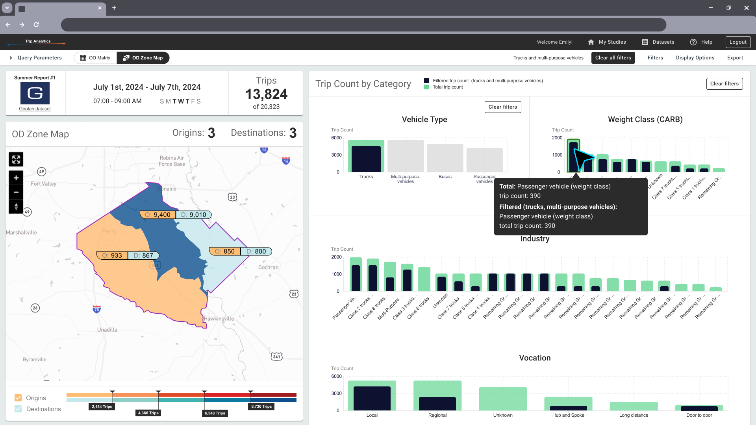The height and width of the screenshot is (425, 756).
Task: Zoom out on the map
Action: (16, 192)
